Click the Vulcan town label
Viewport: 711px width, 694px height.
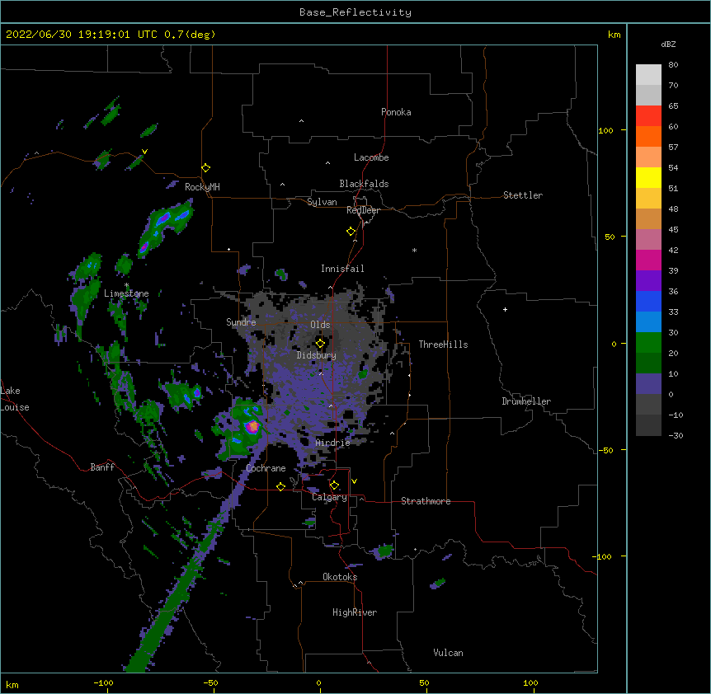point(448,653)
